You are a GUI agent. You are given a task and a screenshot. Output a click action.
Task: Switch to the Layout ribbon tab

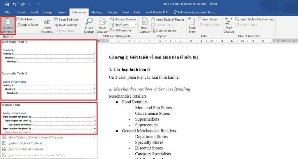pyautogui.click(x=62, y=12)
